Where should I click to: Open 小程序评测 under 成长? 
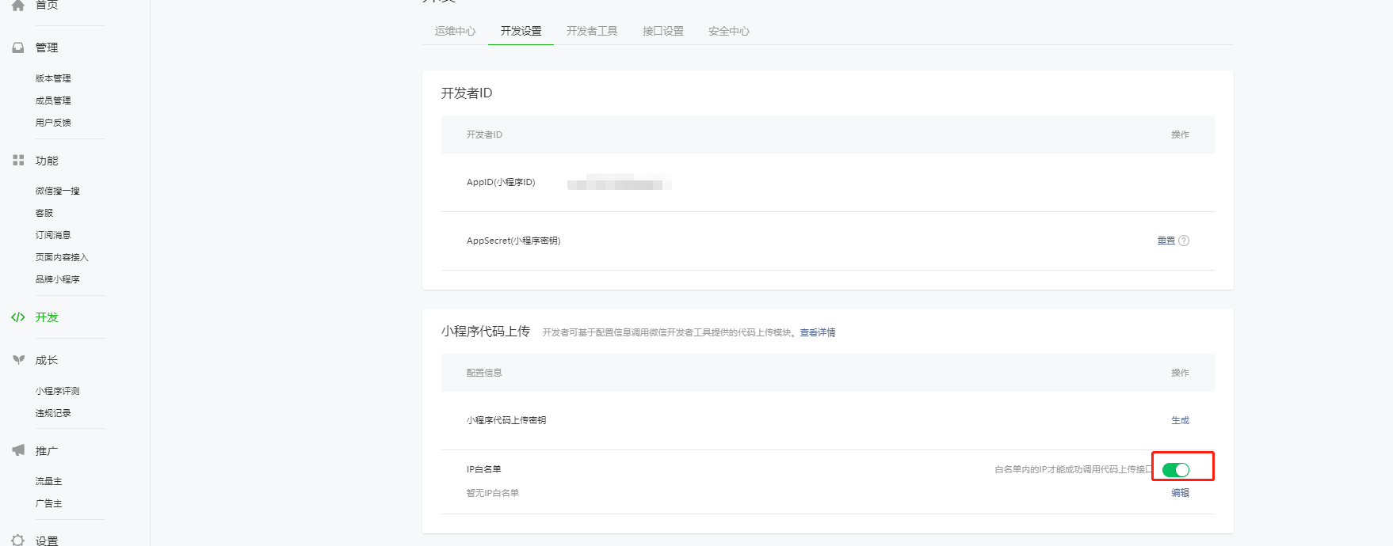point(57,391)
